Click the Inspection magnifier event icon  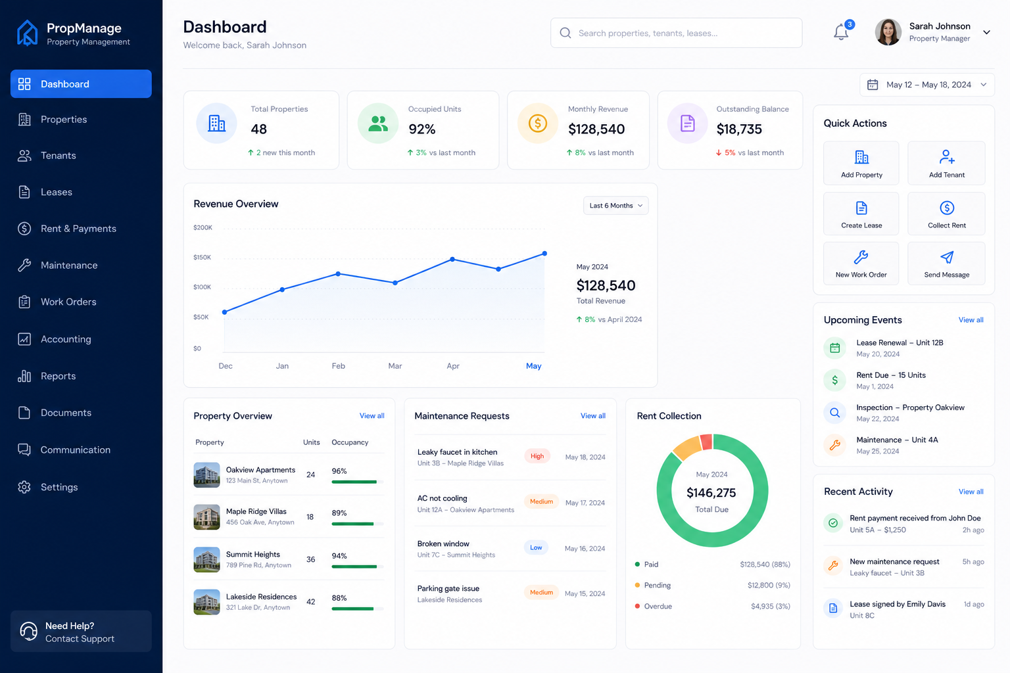(835, 413)
